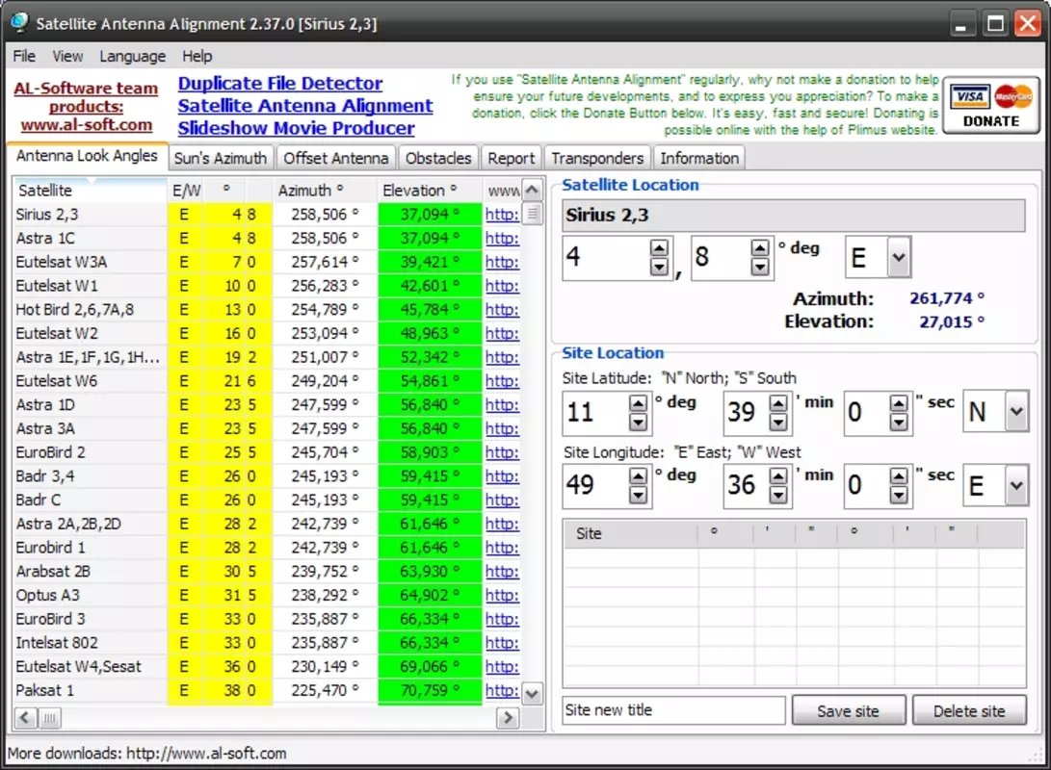This screenshot has height=770, width=1051.
Task: Click the application globe icon in title bar
Action: tap(19, 22)
